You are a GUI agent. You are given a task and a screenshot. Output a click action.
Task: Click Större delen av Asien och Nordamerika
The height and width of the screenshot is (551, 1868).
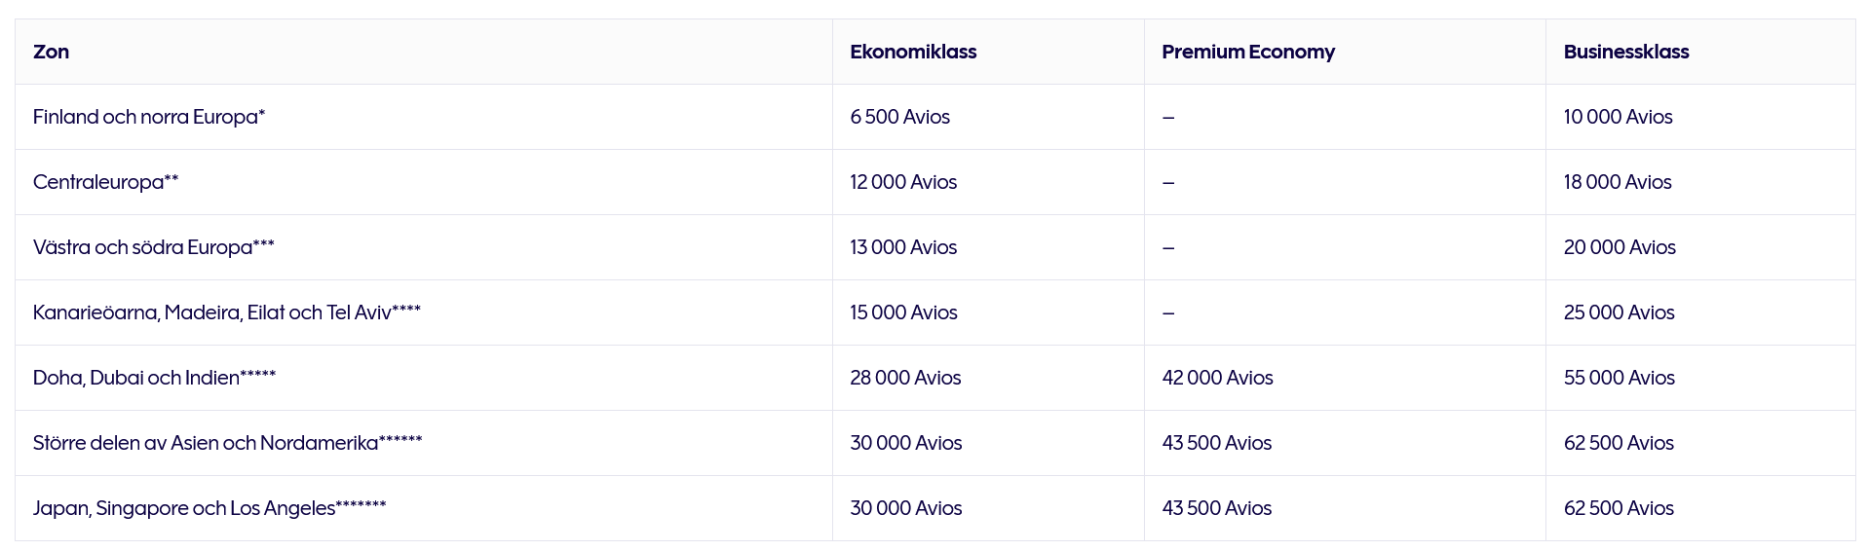click(x=227, y=443)
